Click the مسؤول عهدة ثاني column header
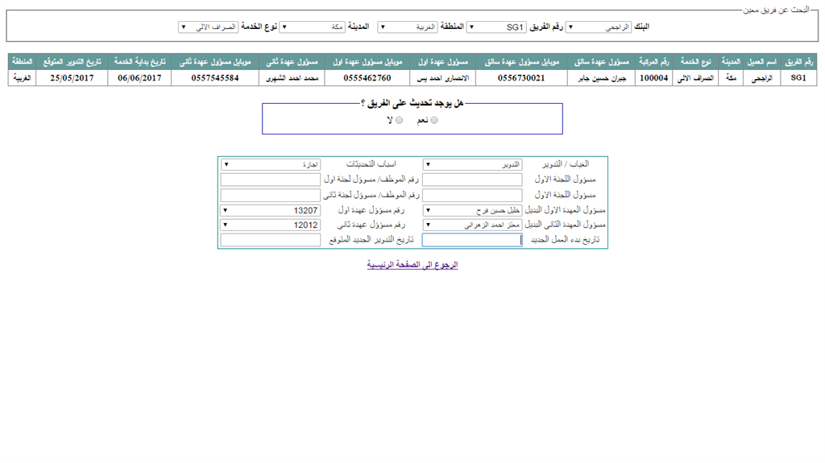 coord(292,62)
